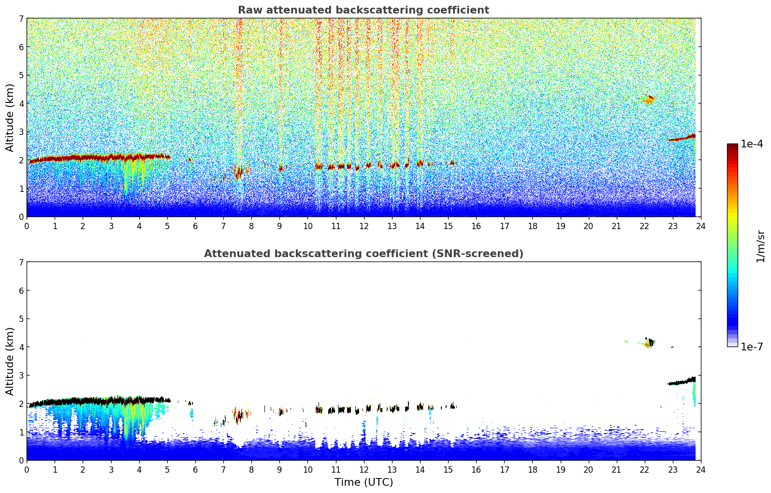Click y-axis tick '3' in top plot
Image resolution: width=771 pixels, height=493 pixels.
(21, 131)
